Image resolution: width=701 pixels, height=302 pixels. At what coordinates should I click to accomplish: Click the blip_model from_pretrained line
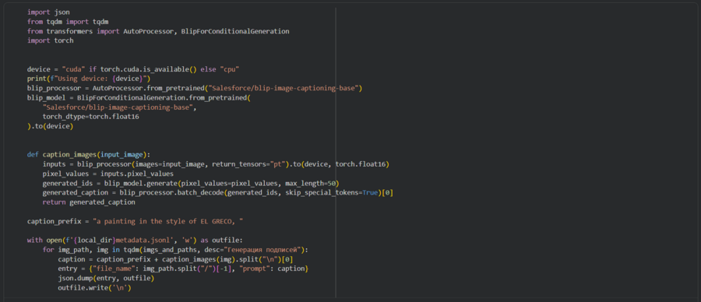(139, 97)
